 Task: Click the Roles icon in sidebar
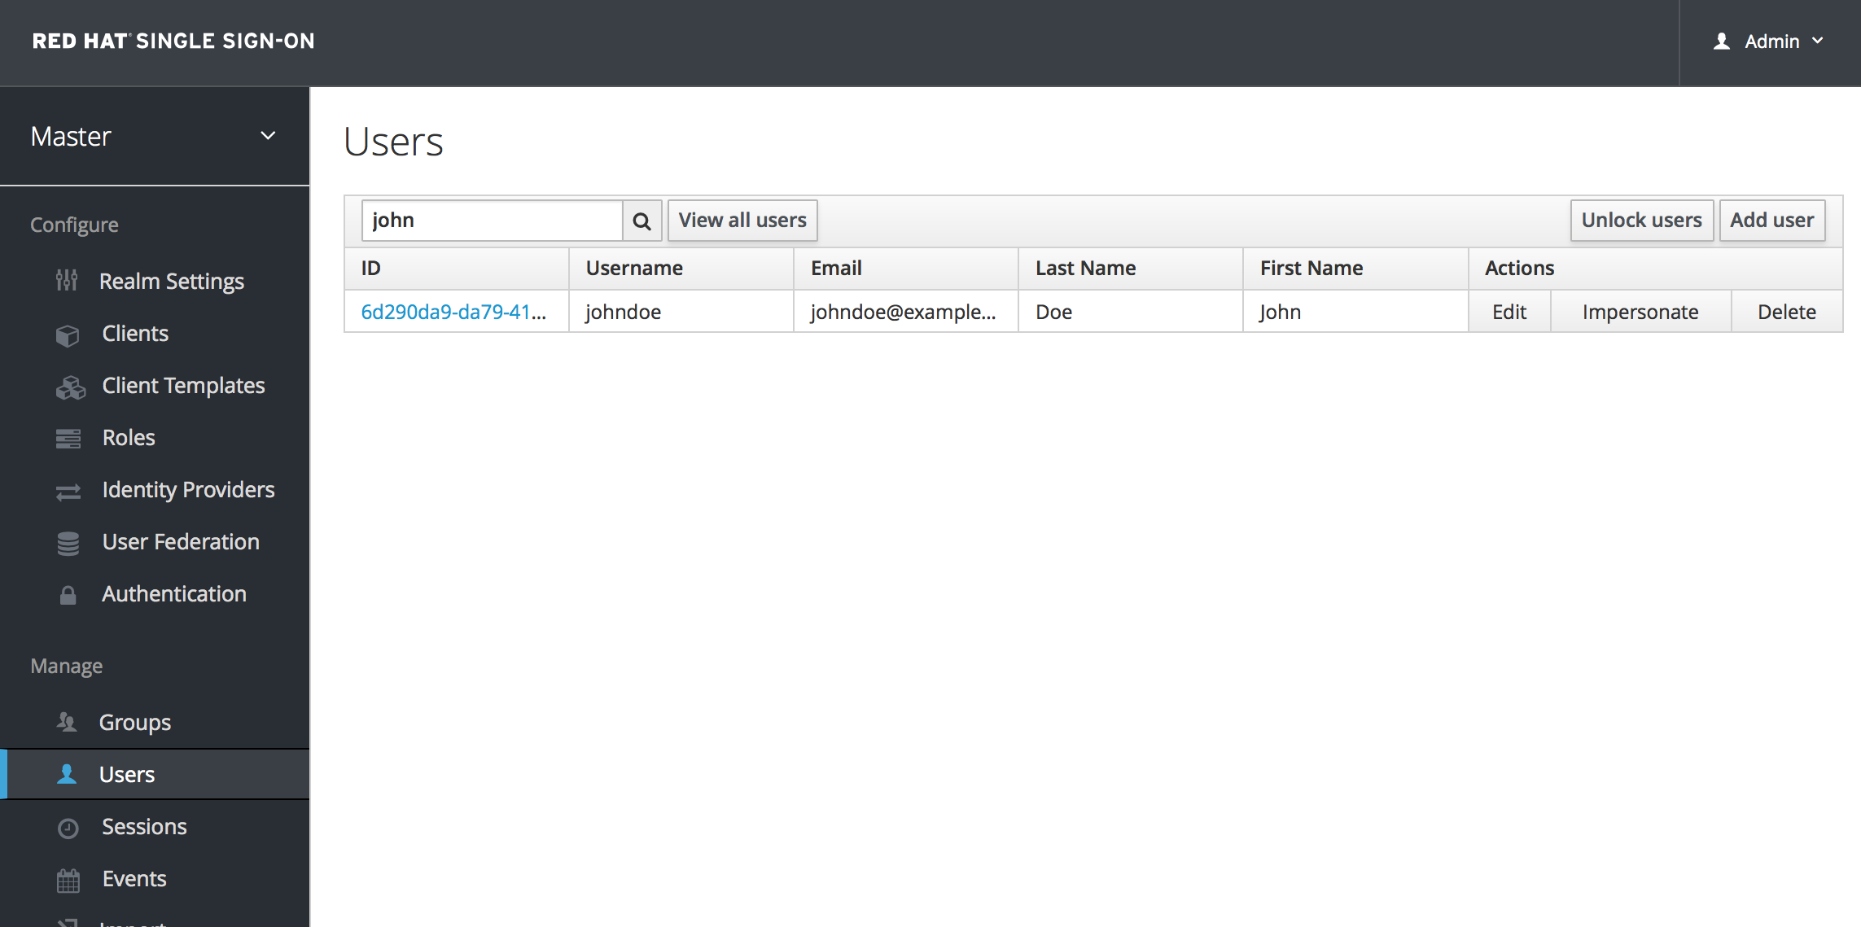click(67, 438)
